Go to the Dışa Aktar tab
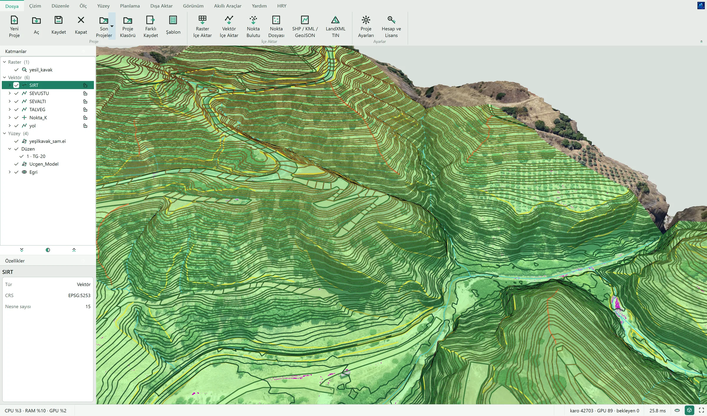 point(161,6)
